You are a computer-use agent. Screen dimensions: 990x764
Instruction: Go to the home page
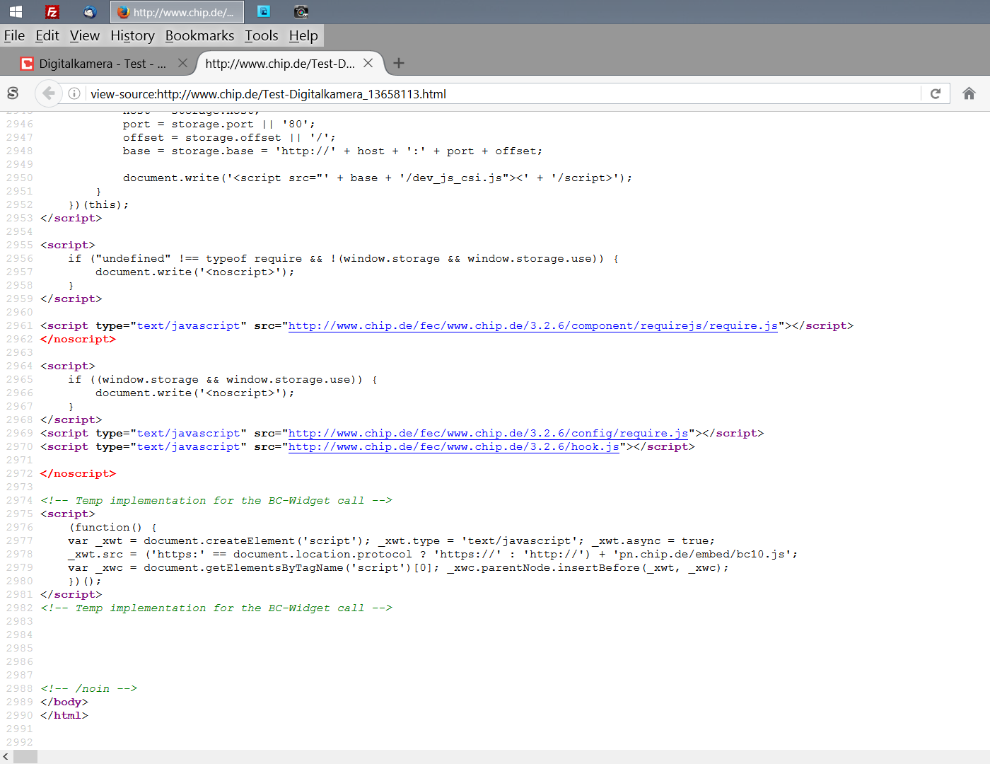[969, 93]
